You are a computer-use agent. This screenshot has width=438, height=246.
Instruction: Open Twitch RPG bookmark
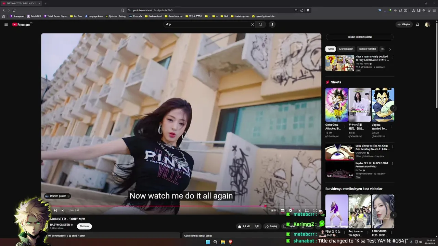click(34, 16)
